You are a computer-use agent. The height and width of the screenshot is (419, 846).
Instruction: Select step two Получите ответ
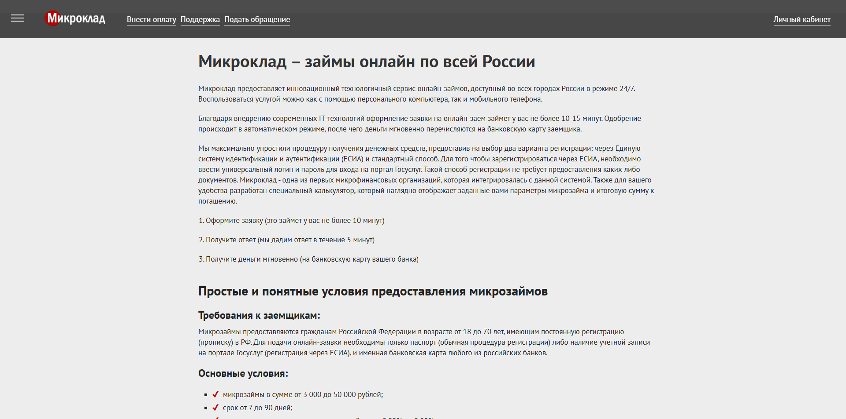[x=286, y=240]
